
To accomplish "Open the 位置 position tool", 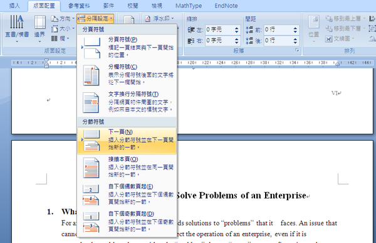I will (x=314, y=29).
